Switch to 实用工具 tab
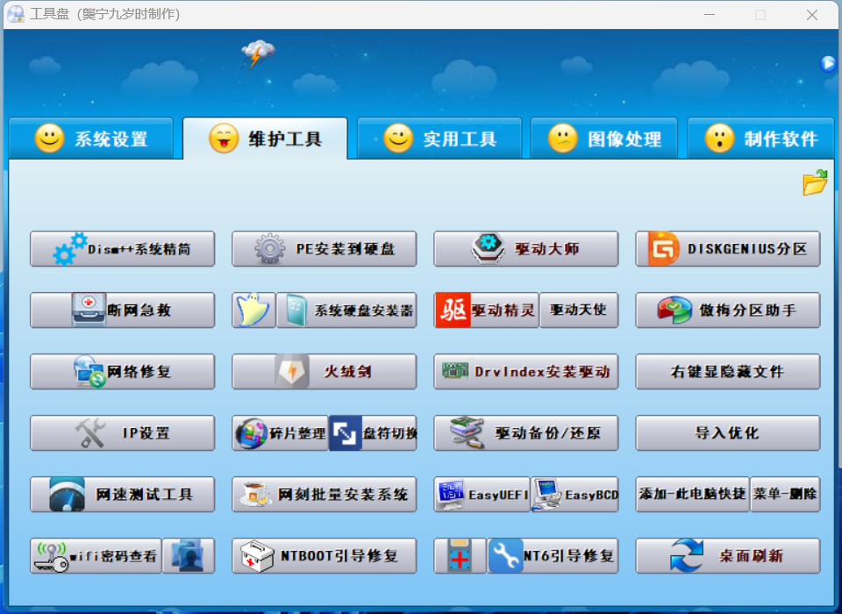Screen dimensions: 842x614 (439, 139)
